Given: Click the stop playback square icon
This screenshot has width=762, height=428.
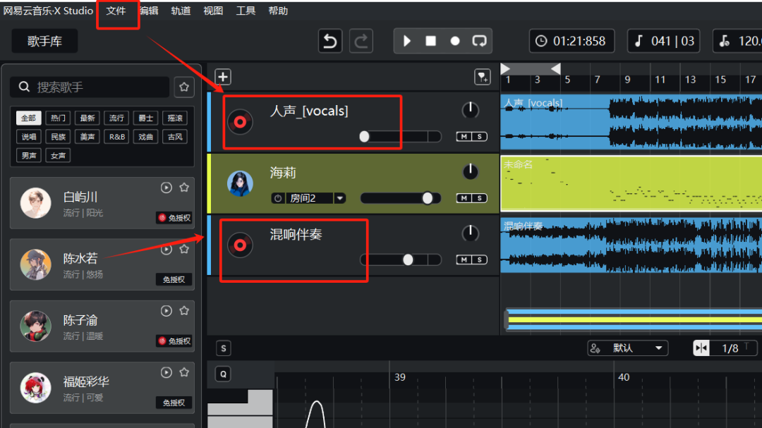Looking at the screenshot, I should tap(430, 41).
